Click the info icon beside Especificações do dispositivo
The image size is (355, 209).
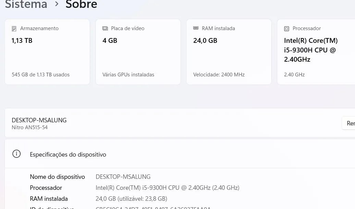point(16,154)
